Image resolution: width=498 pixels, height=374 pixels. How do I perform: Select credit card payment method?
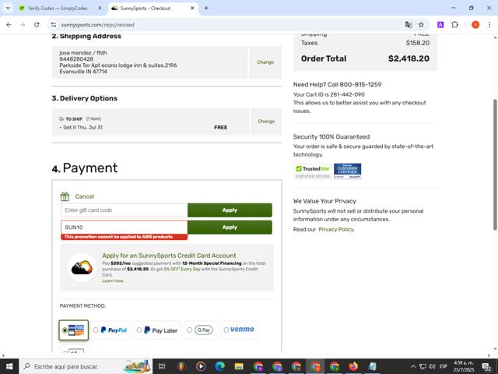(74, 330)
